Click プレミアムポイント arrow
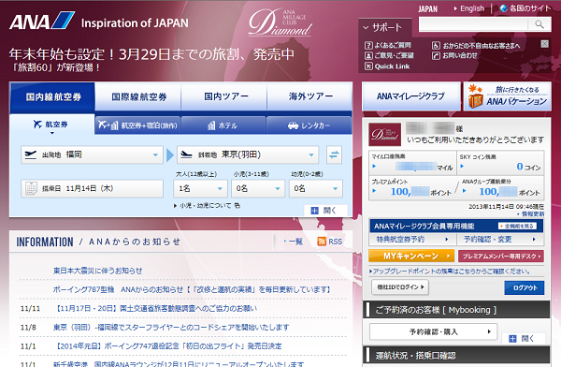The width and height of the screenshot is (561, 367). pyautogui.click(x=374, y=191)
